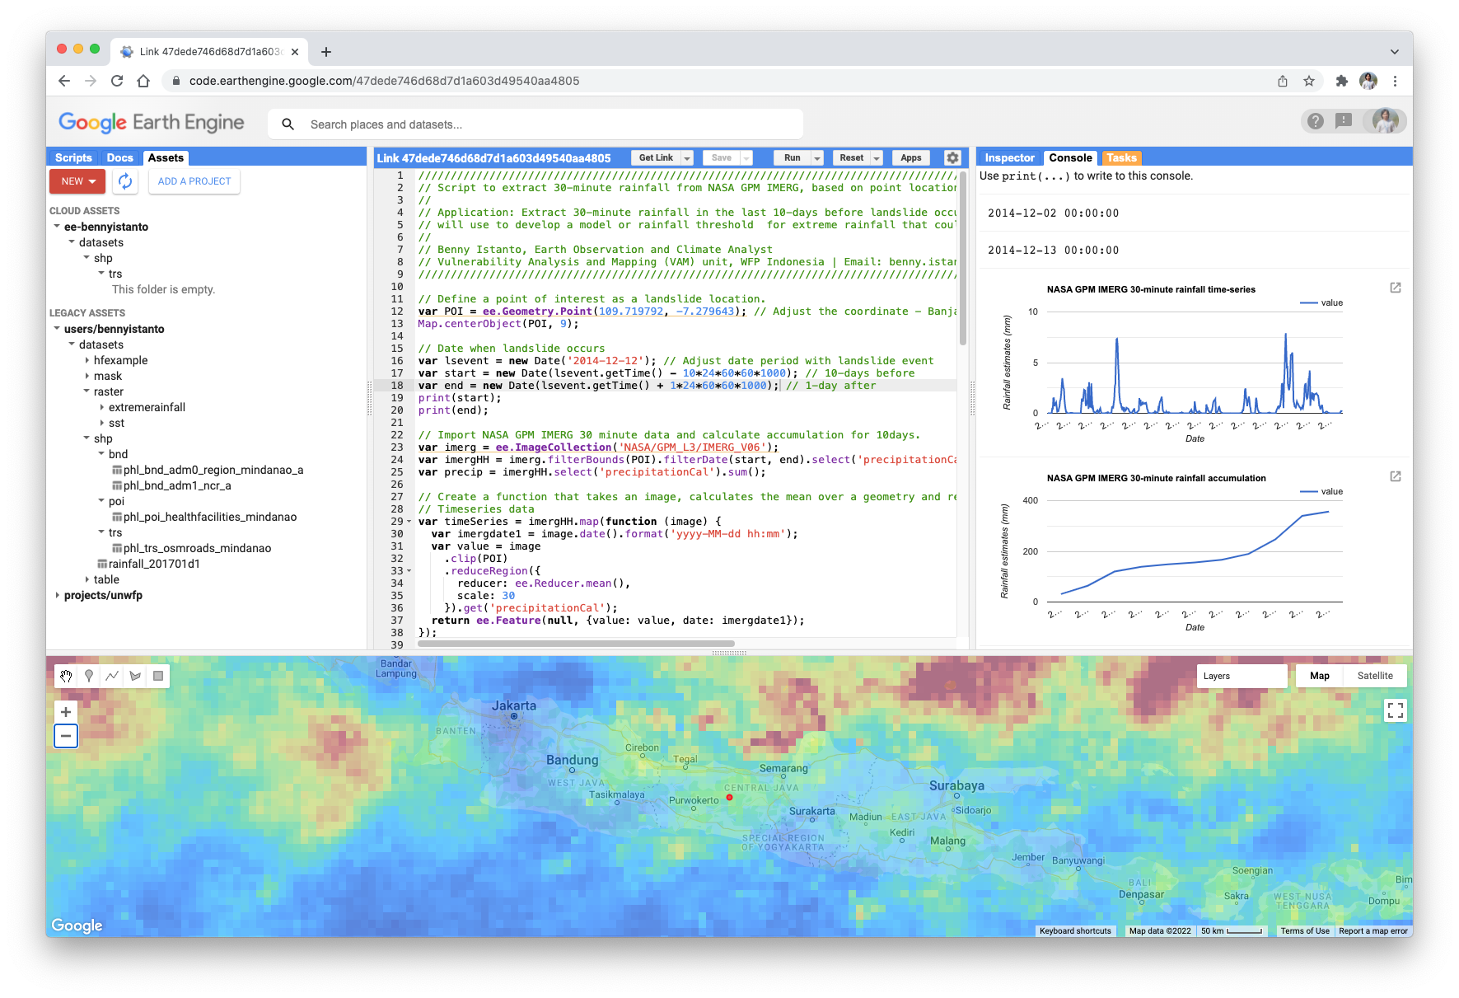The image size is (1459, 998).
Task: Expand the hfexample folder
Action: point(87,360)
